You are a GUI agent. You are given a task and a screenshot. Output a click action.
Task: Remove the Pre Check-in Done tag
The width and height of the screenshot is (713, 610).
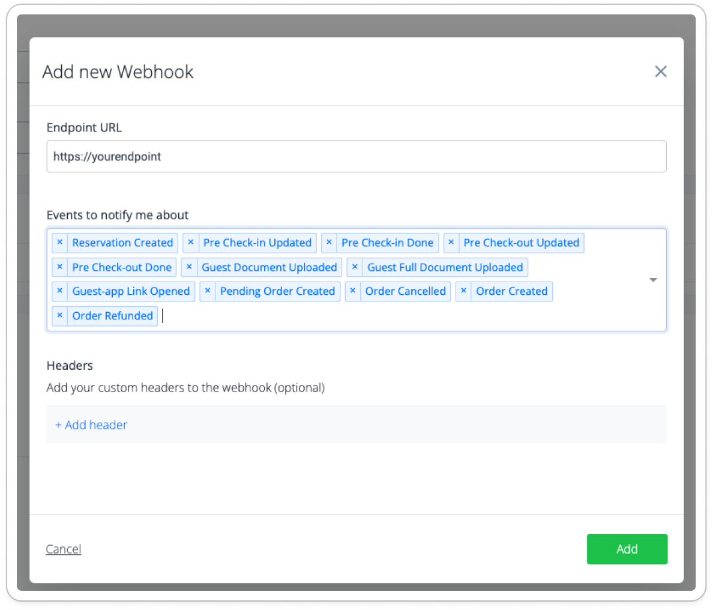tap(329, 243)
